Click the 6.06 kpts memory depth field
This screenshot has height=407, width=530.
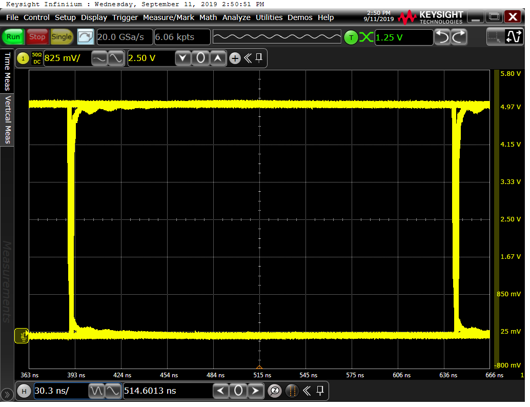[182, 37]
